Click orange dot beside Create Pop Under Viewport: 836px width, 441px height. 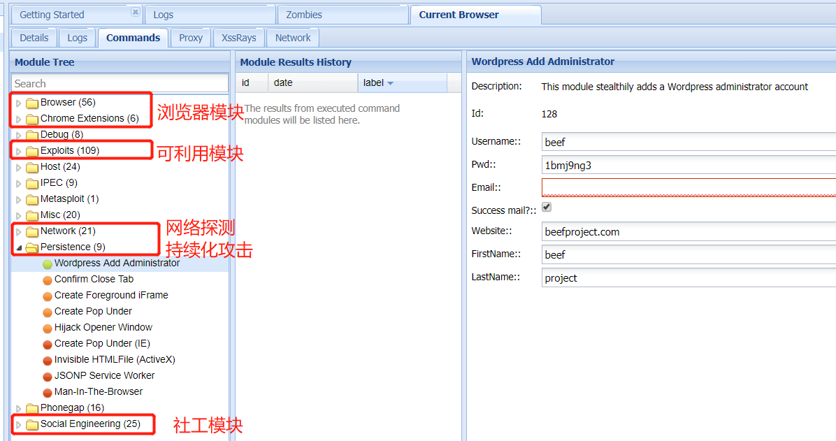pos(48,312)
